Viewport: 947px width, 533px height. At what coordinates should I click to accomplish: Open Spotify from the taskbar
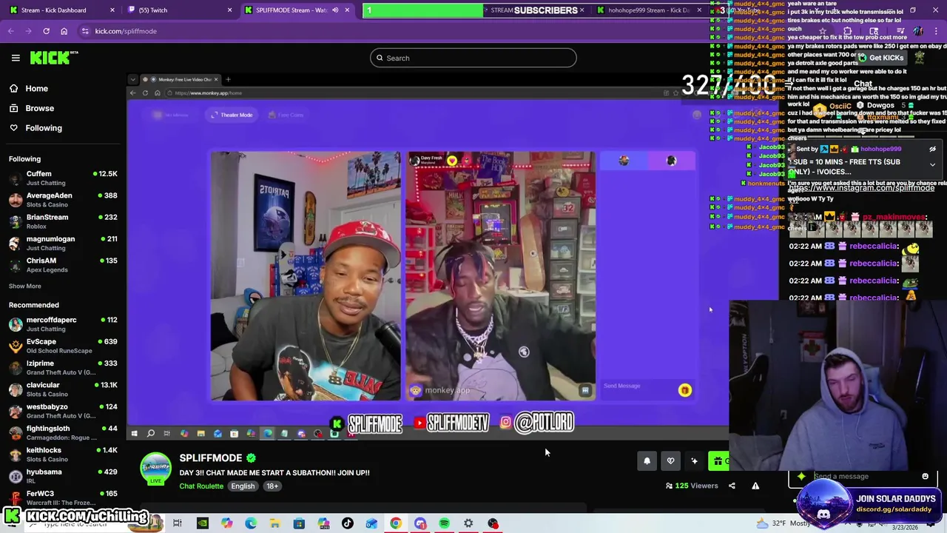444,523
